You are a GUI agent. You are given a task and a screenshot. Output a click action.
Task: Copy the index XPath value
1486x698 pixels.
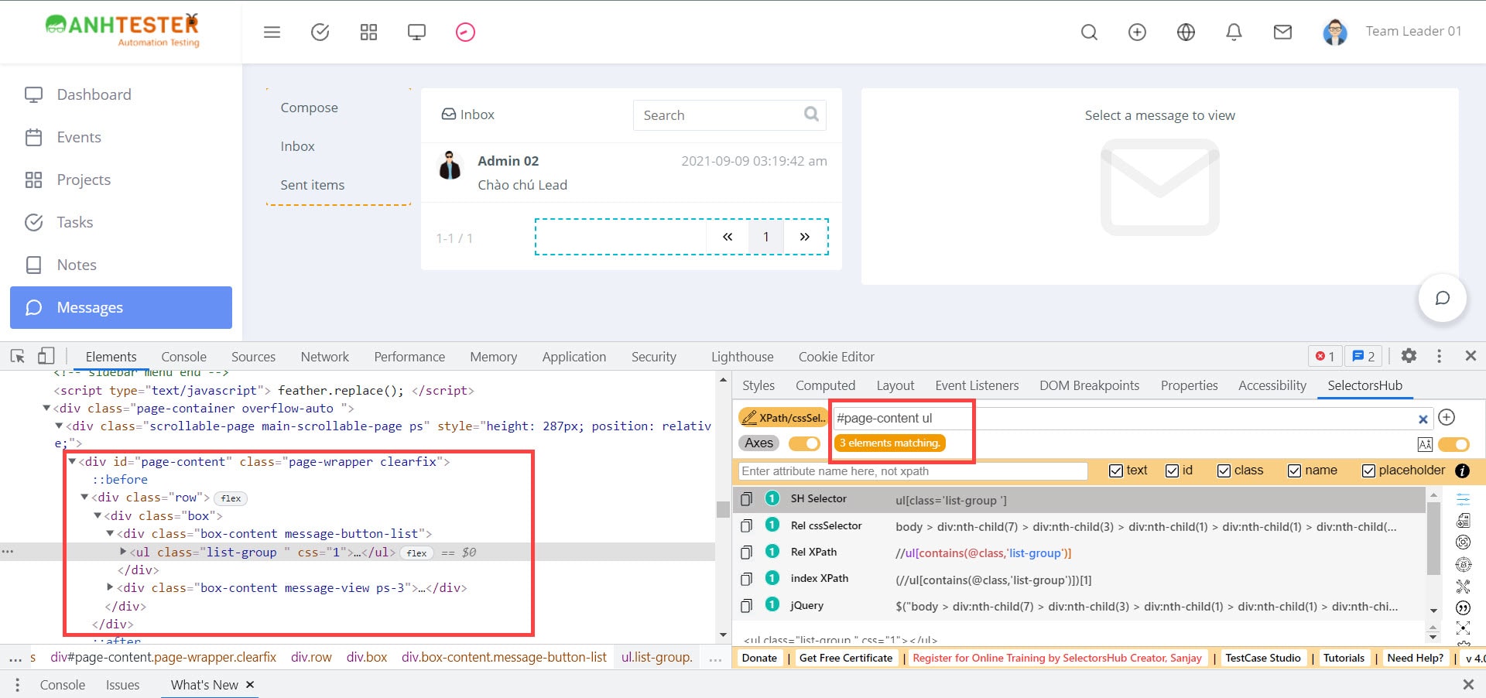[x=746, y=578]
